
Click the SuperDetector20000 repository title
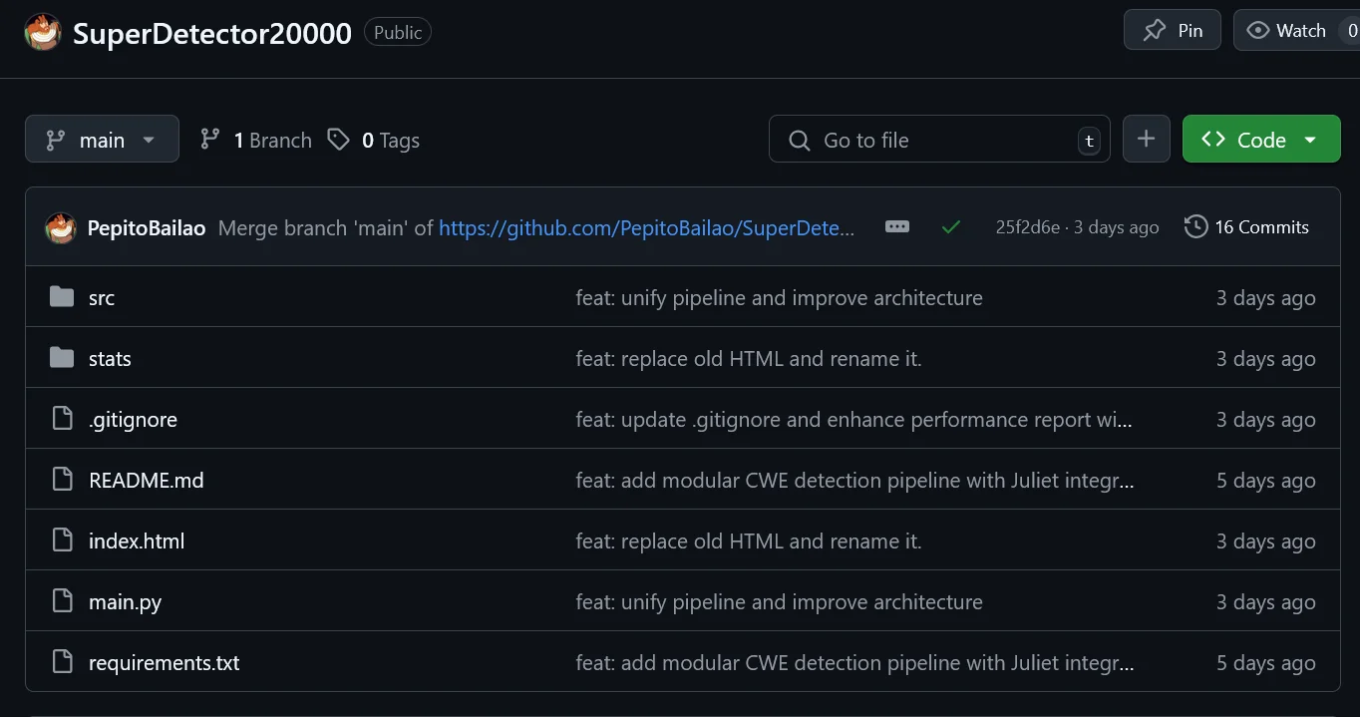point(212,33)
